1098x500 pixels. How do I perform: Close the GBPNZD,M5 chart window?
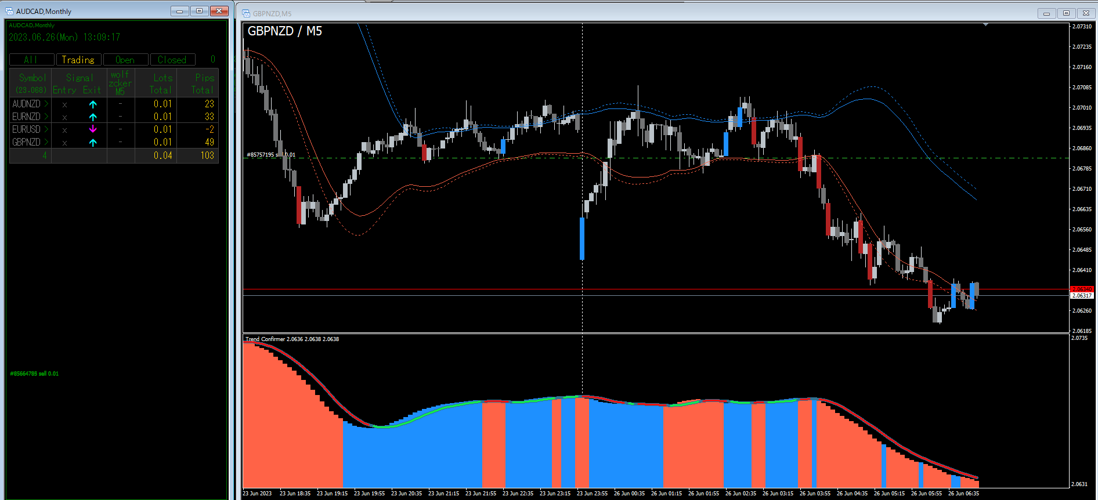click(x=1086, y=13)
